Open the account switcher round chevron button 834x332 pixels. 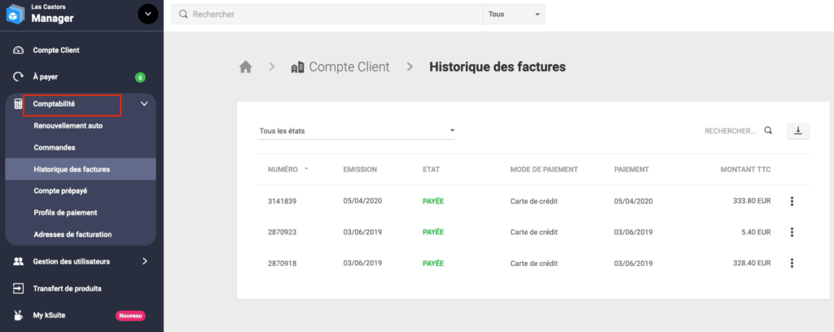148,15
